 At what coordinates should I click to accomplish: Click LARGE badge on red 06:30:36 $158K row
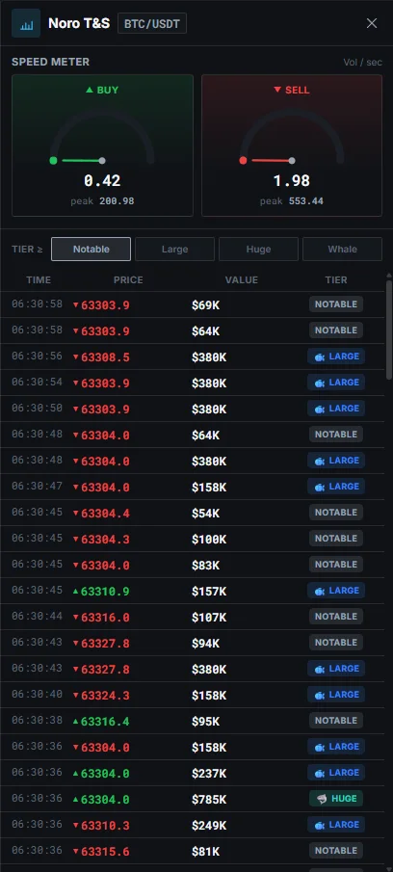click(x=336, y=747)
